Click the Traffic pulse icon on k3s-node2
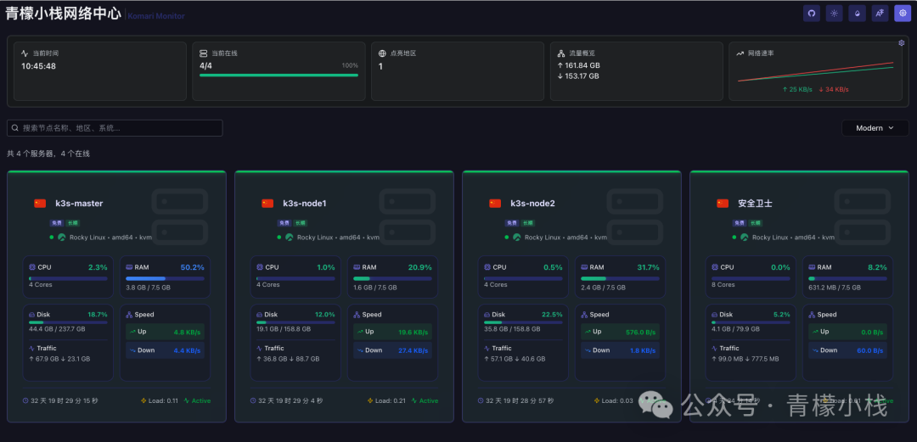917x442 pixels. [487, 348]
